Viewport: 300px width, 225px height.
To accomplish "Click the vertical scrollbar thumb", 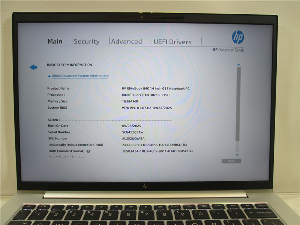I will 238,104.
